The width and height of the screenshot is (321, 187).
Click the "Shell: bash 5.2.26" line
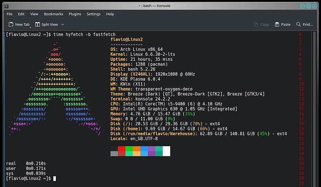tap(133, 69)
